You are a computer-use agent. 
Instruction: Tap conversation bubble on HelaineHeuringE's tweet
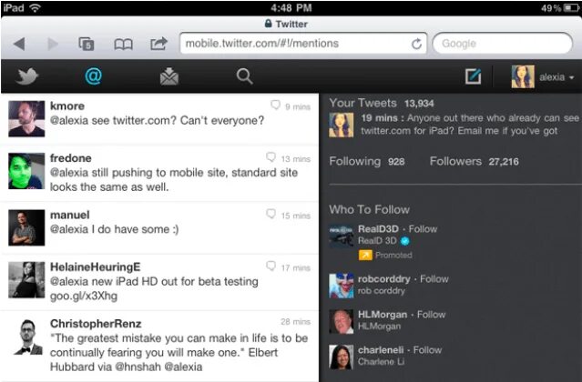click(x=271, y=266)
